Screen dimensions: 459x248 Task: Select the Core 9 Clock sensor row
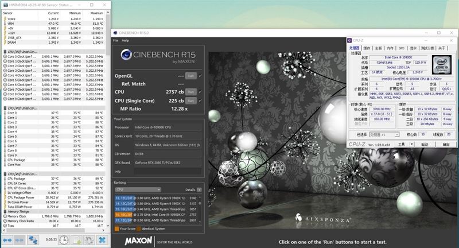click(53, 99)
